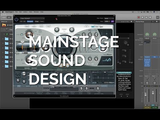The height and width of the screenshot is (120, 160).
Task: Switch to Layout mode
Action: (4, 17)
